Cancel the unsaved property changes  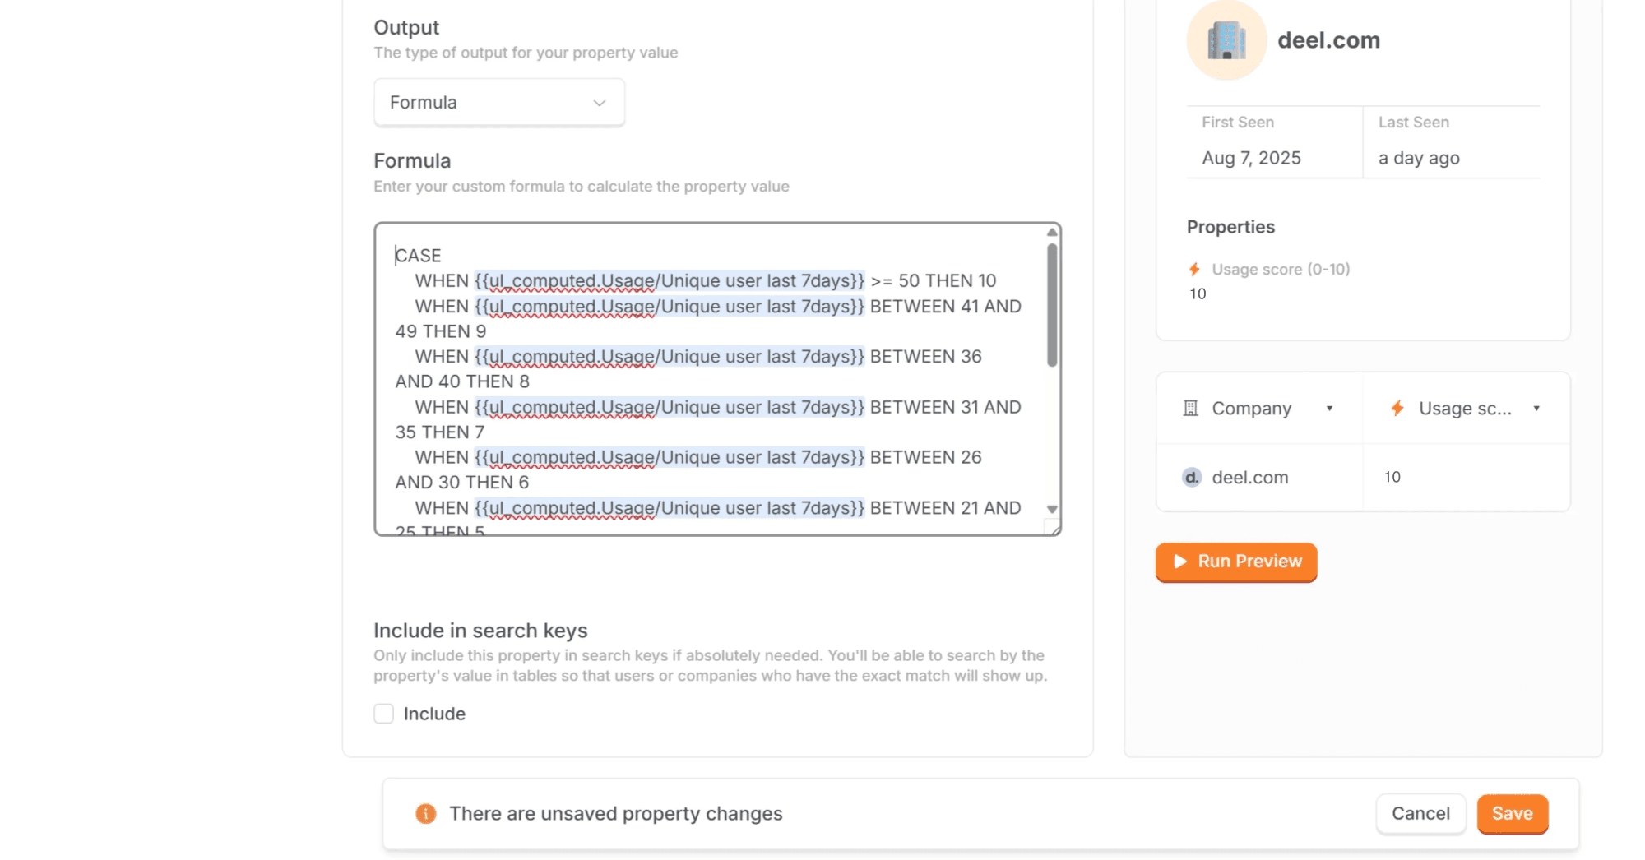coord(1420,814)
